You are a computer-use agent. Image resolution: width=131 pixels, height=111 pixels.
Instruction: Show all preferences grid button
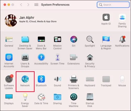(x=36, y=5)
